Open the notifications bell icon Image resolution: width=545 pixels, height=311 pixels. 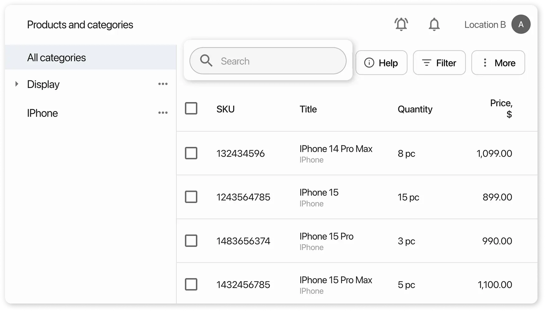click(434, 24)
